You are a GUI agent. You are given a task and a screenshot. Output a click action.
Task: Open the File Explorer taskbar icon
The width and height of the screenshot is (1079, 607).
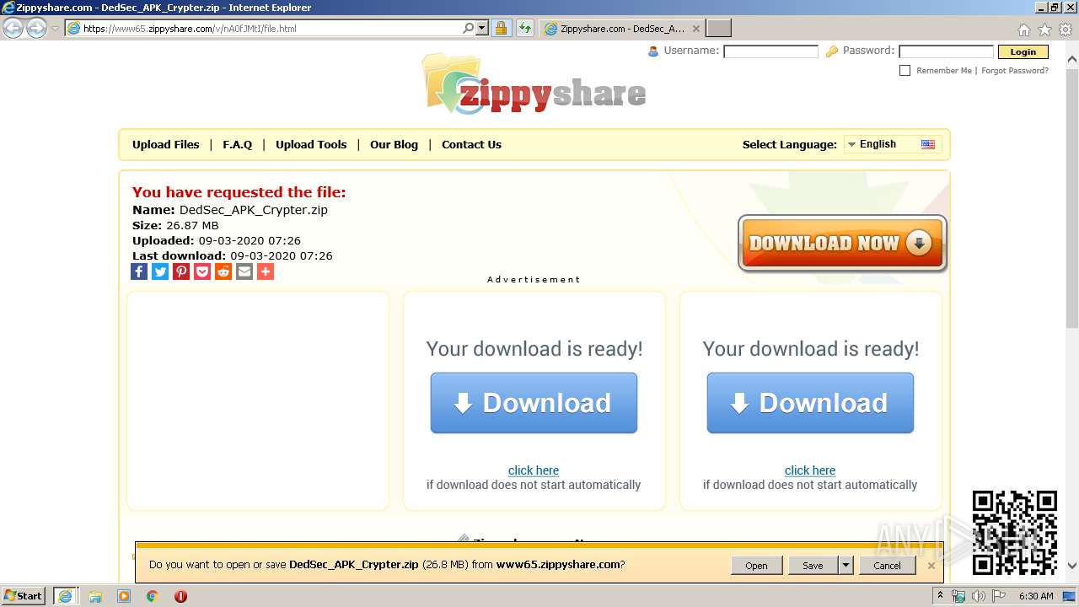point(95,596)
